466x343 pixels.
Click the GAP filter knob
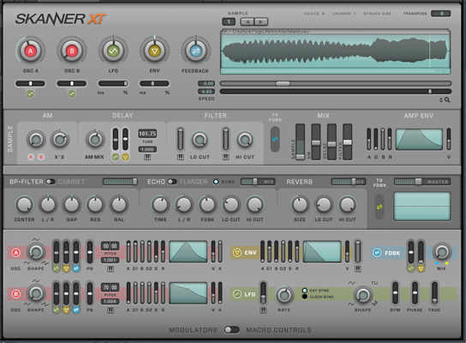(x=71, y=204)
